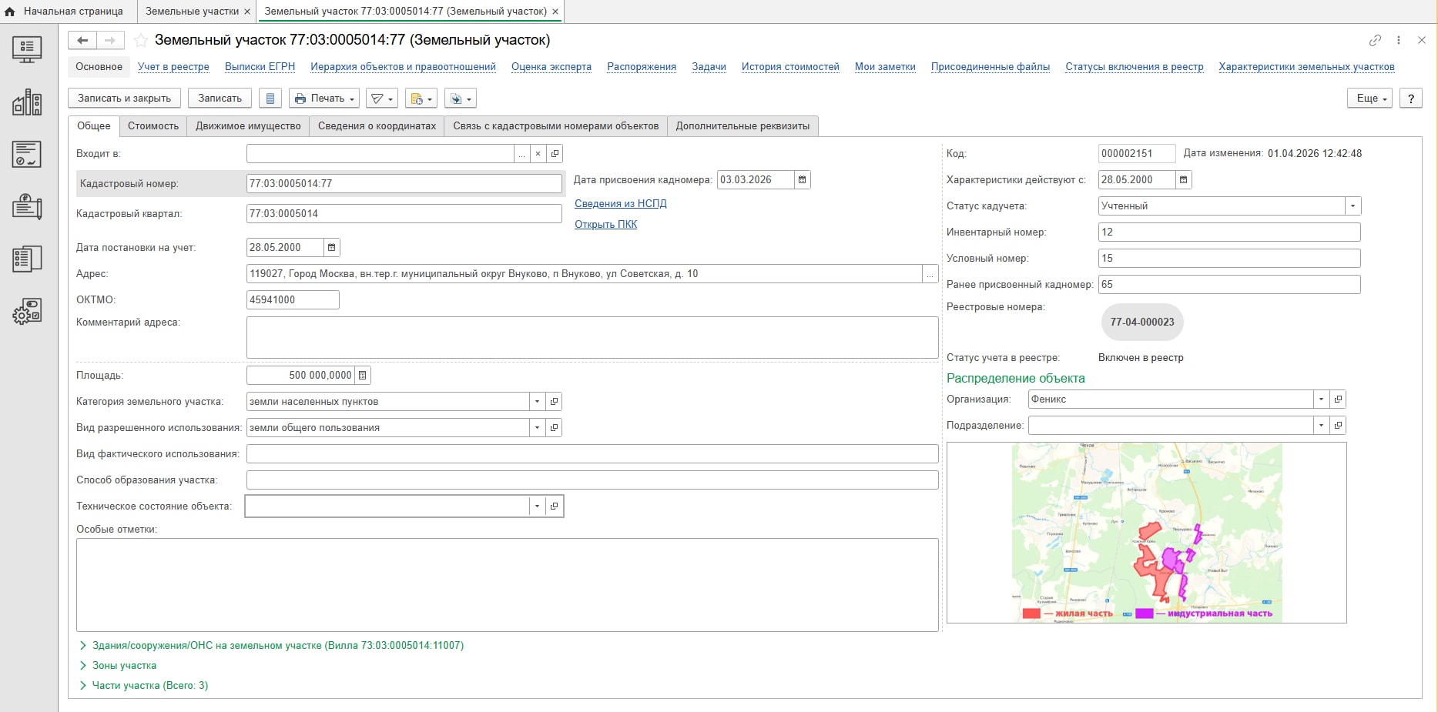Open calculator icon next to Площадь field
The image size is (1438, 712).
(x=363, y=376)
